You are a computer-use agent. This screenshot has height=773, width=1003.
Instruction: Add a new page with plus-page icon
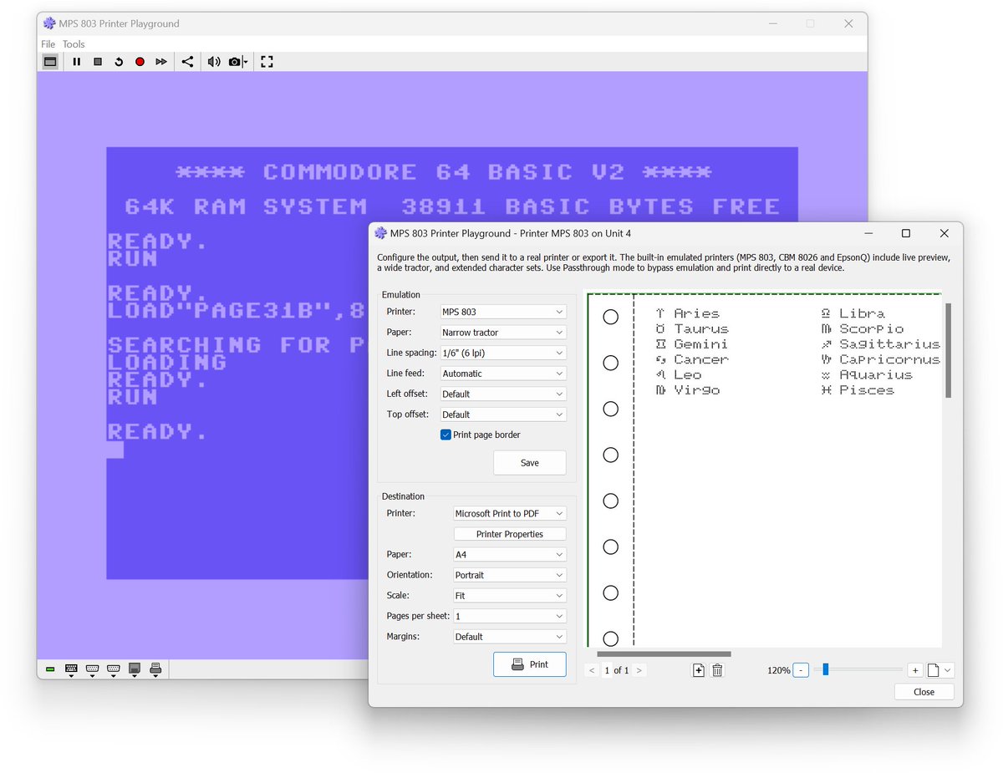click(699, 670)
